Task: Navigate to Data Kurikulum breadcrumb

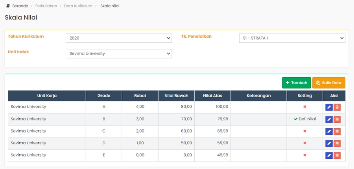Action: (x=78, y=6)
